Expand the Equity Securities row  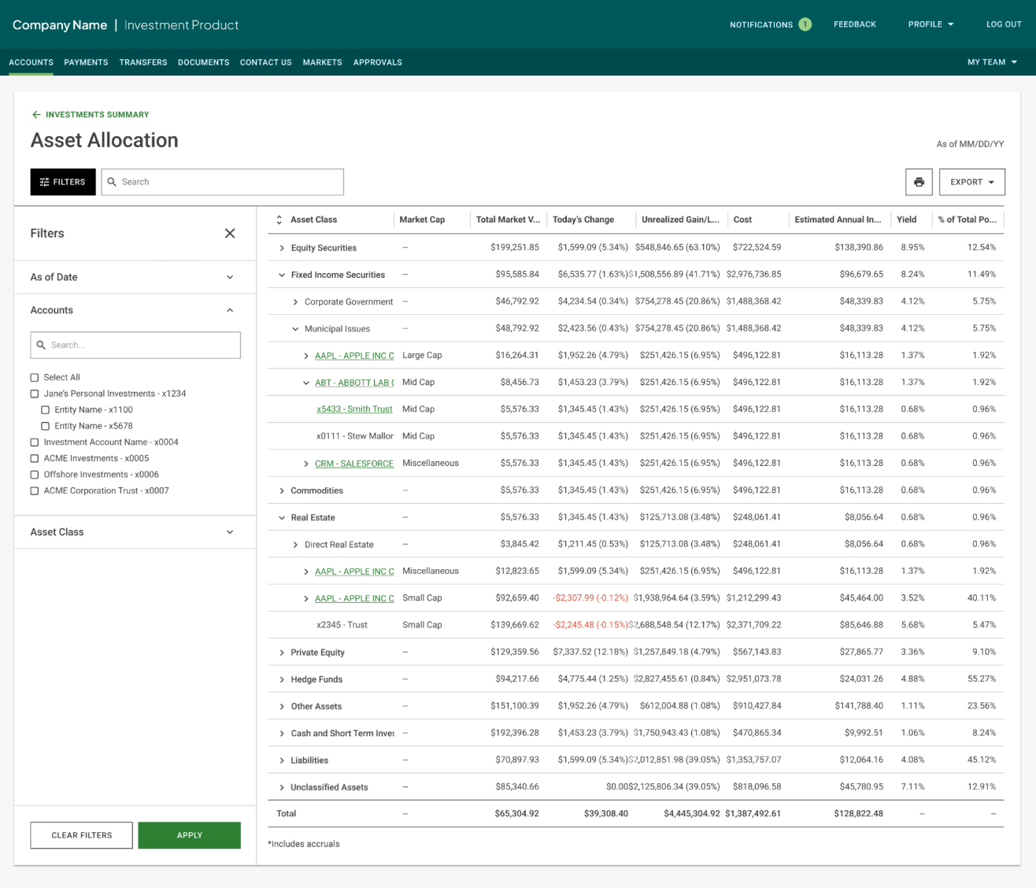pos(282,248)
